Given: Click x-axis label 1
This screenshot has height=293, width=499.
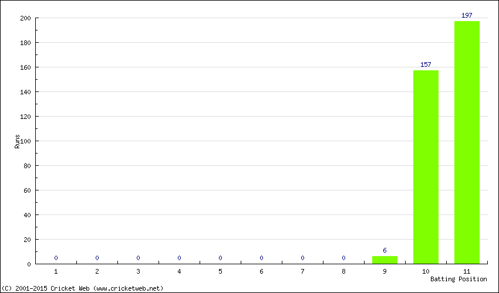Looking at the screenshot, I should click(56, 271).
